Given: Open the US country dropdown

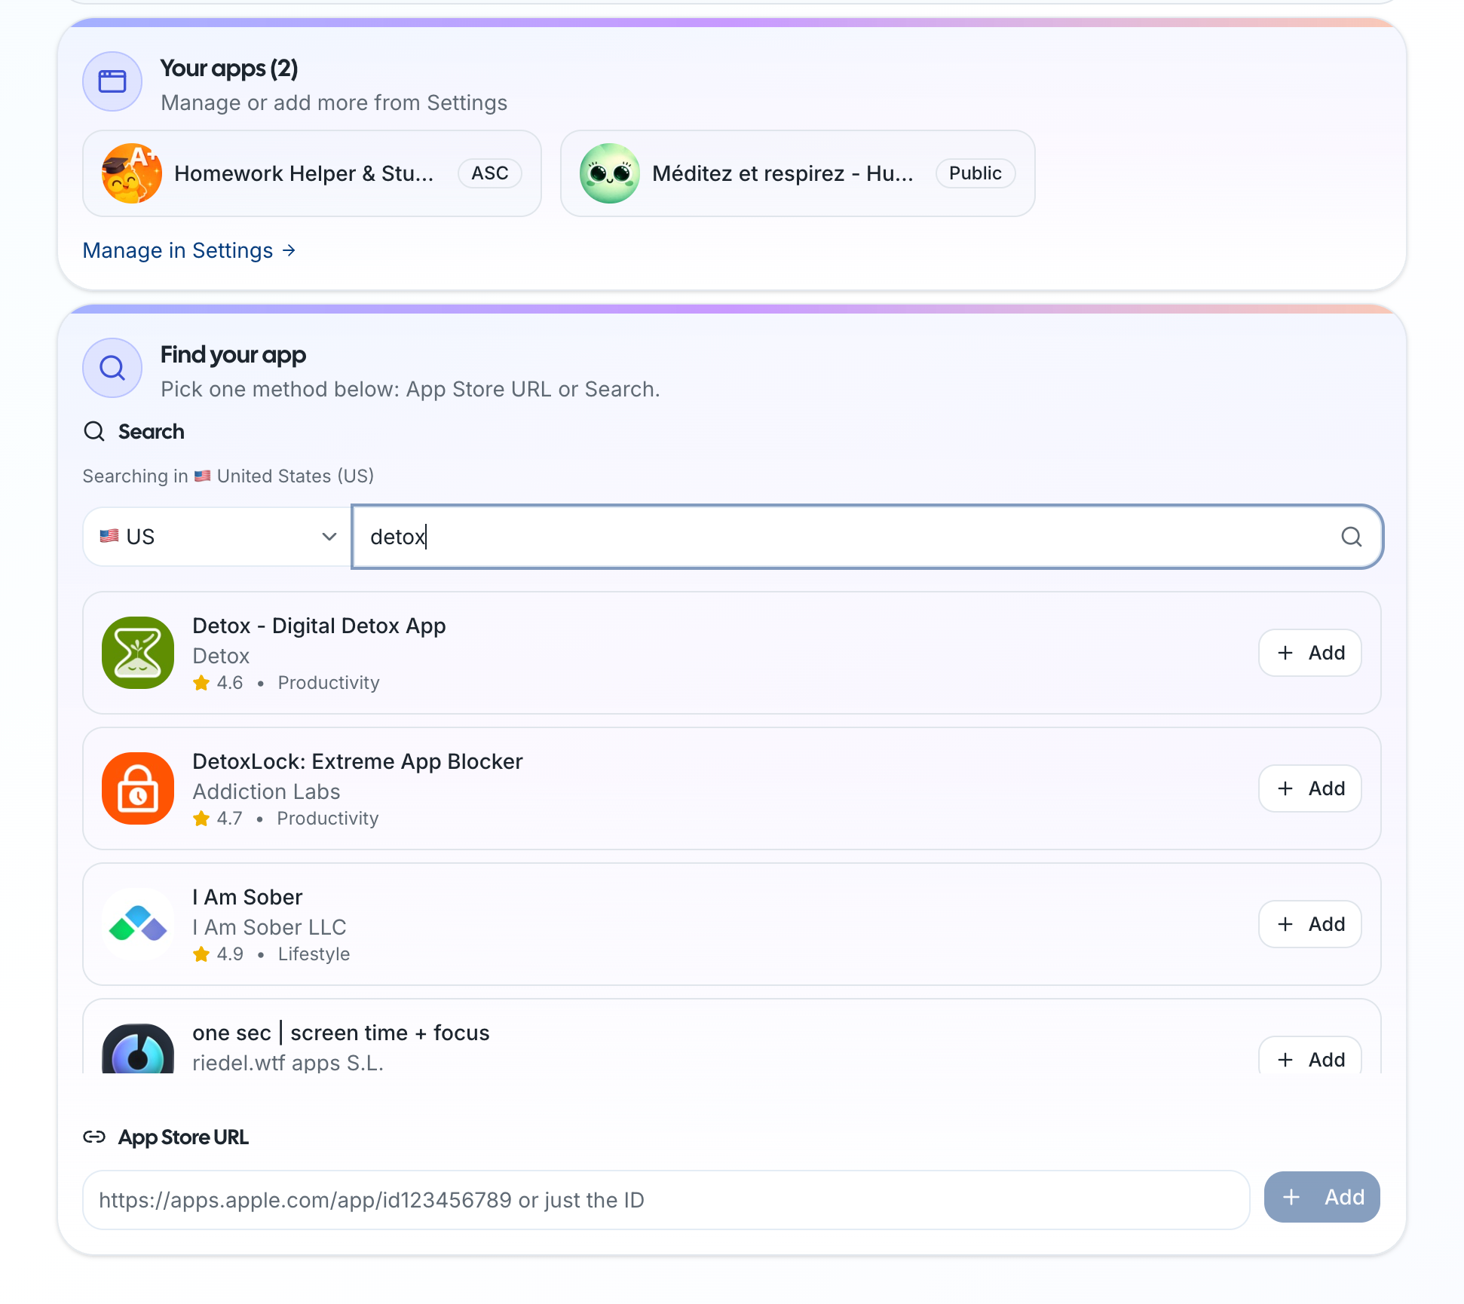Looking at the screenshot, I should [217, 537].
